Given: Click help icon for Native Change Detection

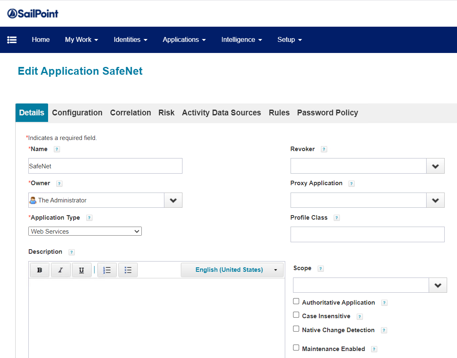Looking at the screenshot, I should [x=384, y=330].
